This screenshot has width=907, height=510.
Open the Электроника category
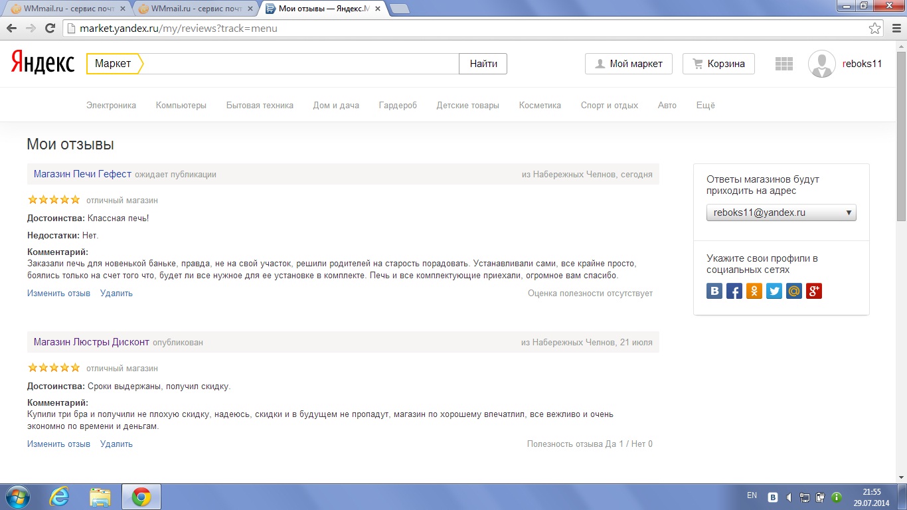click(111, 105)
